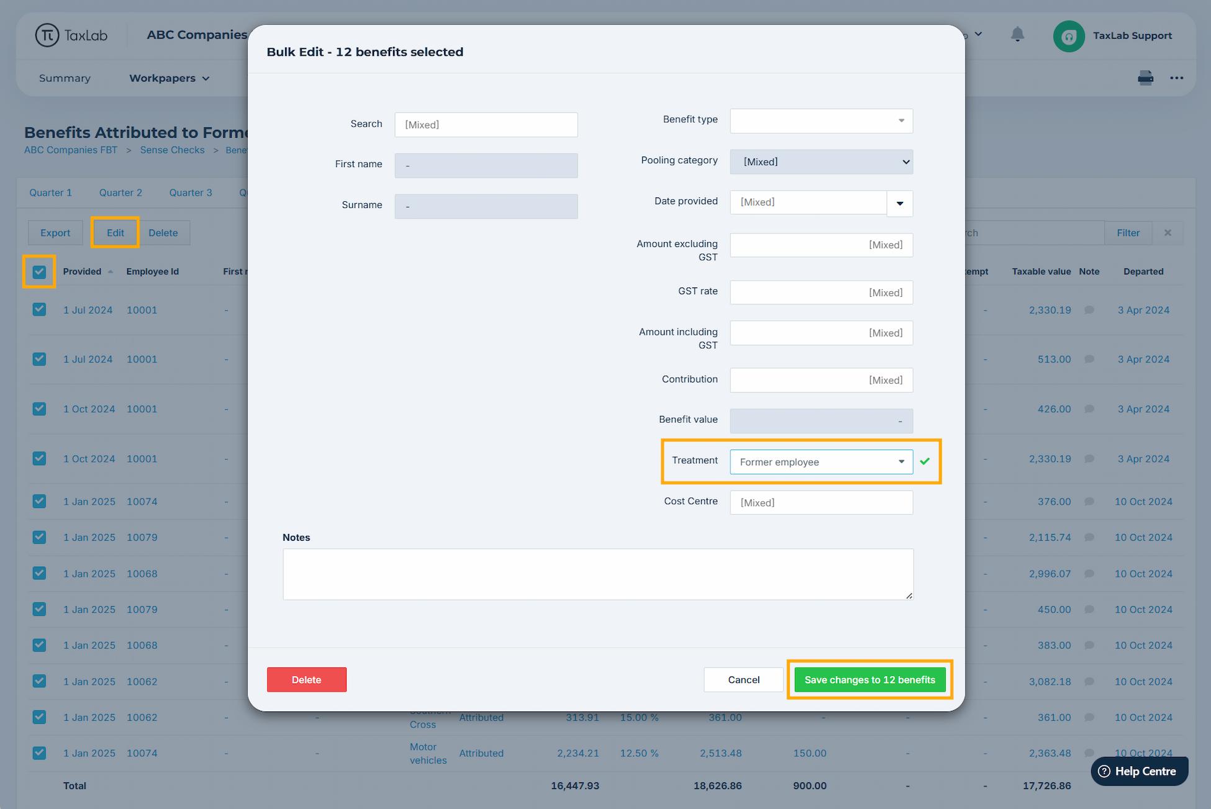Screen dimensions: 1211x809
Task: Uncheck the row for employee 10074 Motor vehicles
Action: coord(39,753)
